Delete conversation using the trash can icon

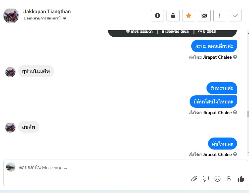[x=173, y=16]
